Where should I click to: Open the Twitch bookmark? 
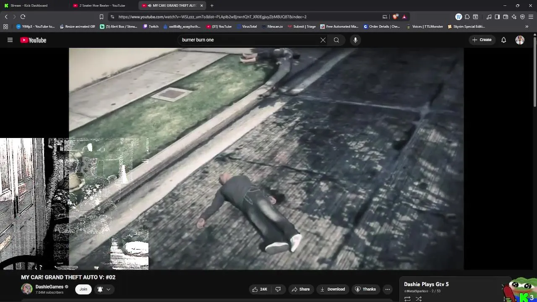pos(151,26)
